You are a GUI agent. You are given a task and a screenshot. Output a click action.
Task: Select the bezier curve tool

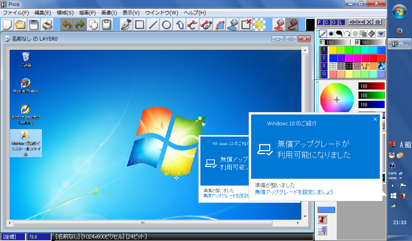coord(193,25)
